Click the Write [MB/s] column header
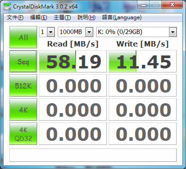This screenshot has width=186, height=169. (x=143, y=44)
